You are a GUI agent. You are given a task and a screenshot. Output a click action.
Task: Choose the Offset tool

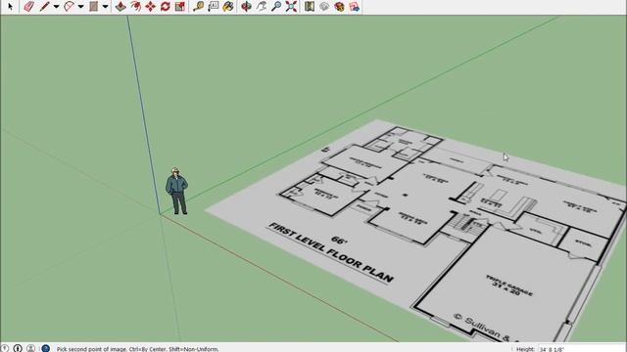(135, 7)
